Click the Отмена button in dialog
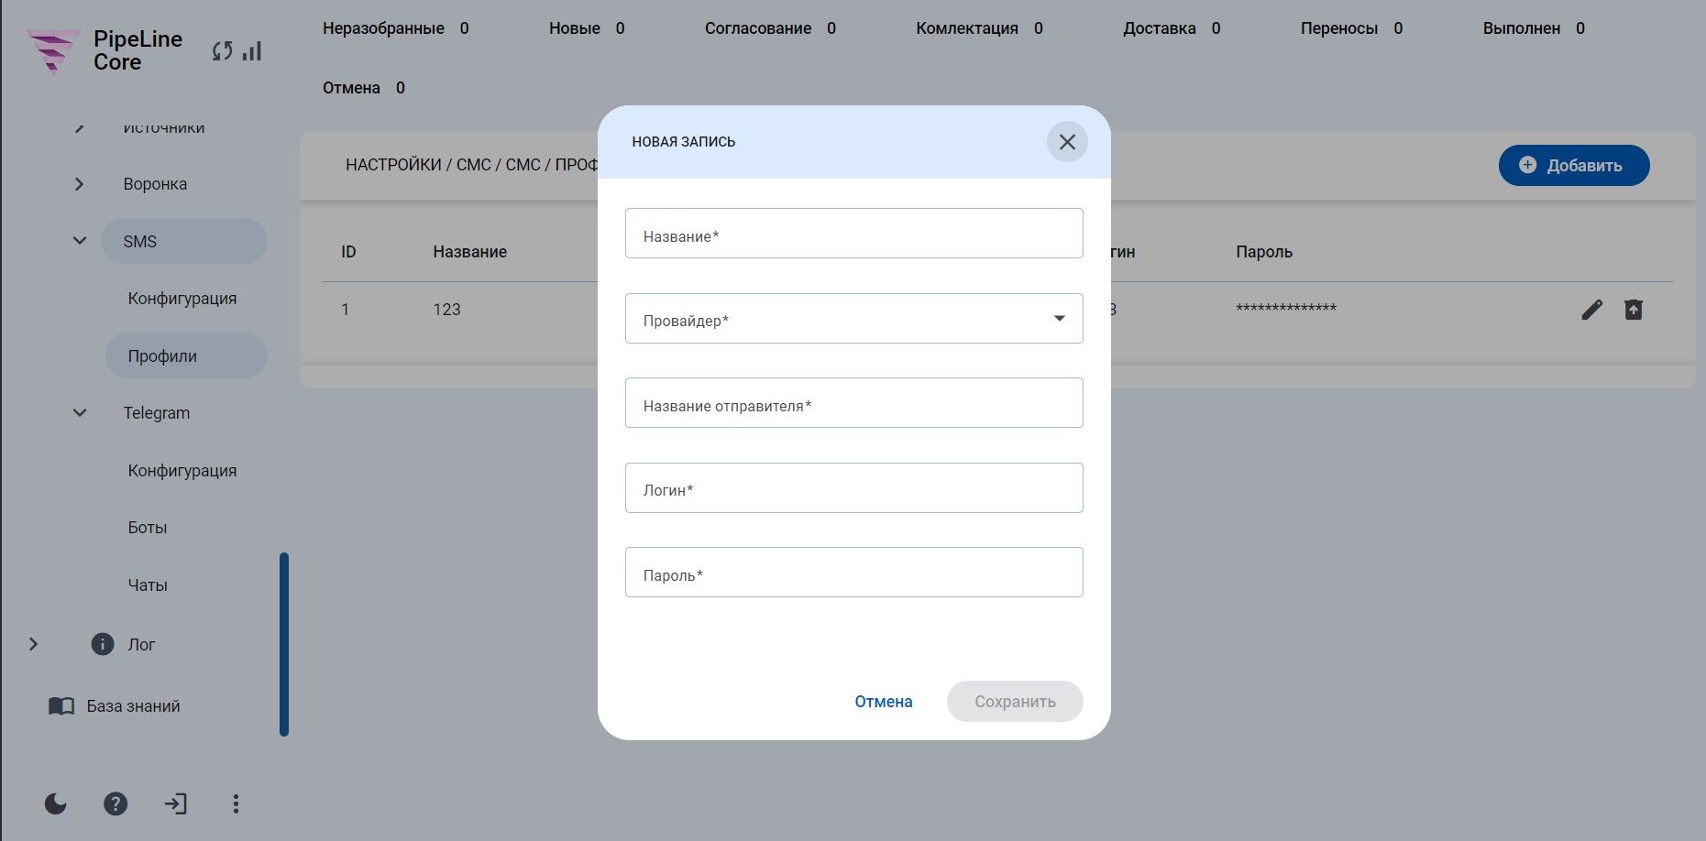 click(x=884, y=702)
